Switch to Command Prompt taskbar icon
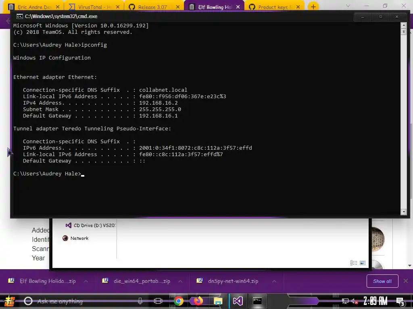The height and width of the screenshot is (309, 413). pyautogui.click(x=257, y=301)
